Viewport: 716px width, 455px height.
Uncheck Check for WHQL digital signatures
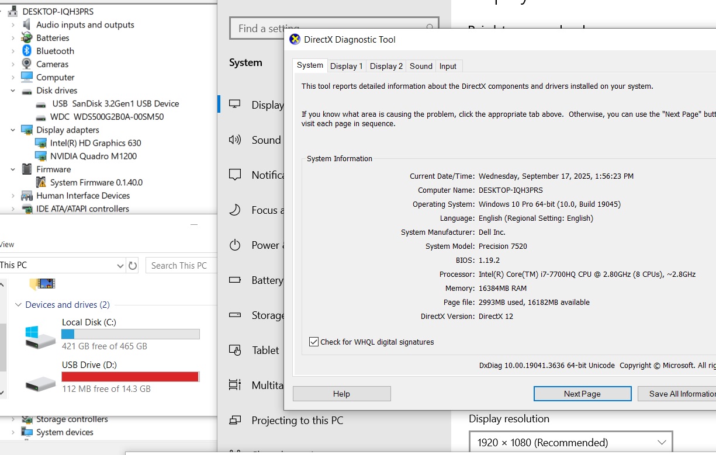click(x=314, y=342)
